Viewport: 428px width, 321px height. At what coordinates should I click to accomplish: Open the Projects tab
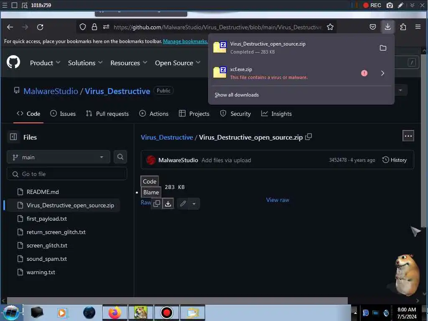(194, 114)
